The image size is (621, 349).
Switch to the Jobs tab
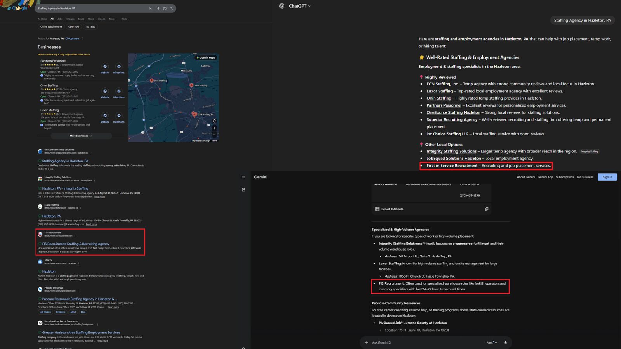(x=60, y=19)
